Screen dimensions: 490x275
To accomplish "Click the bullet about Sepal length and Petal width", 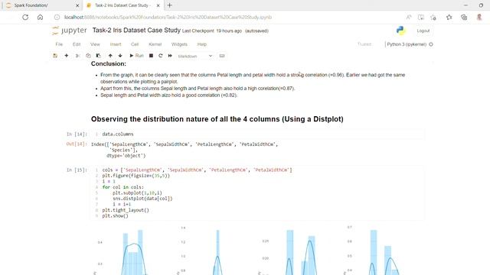I will point(168,95).
